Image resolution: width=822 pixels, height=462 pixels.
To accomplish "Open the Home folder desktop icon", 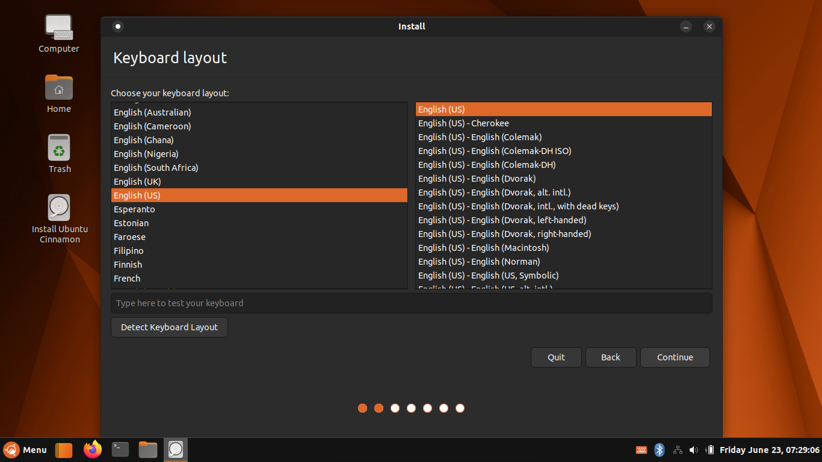I will point(59,94).
